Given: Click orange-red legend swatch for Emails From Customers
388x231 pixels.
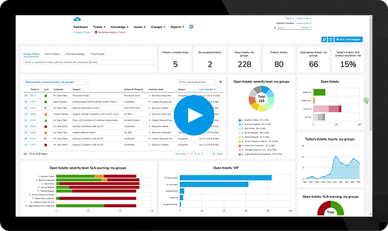Looking at the screenshot, I should click(240, 145).
